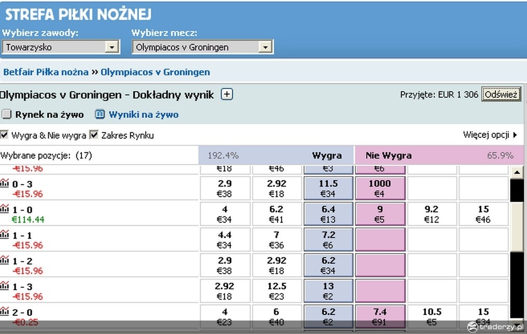This screenshot has height=334, width=527.
Task: Uncheck the Zakres Rynku option
Action: click(94, 135)
